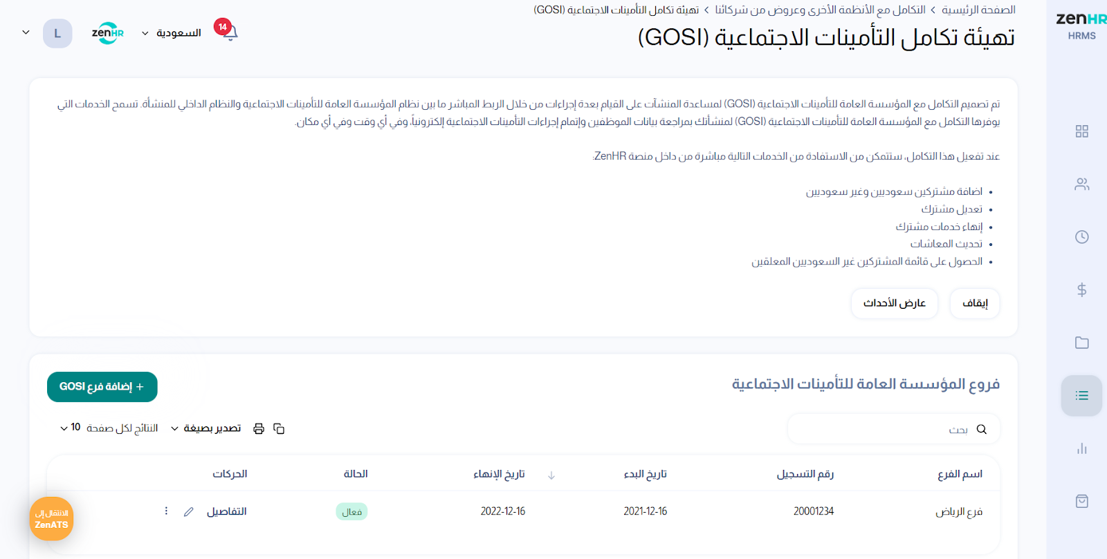Open notifications bell with 14 badge
1107x559 pixels.
click(228, 30)
